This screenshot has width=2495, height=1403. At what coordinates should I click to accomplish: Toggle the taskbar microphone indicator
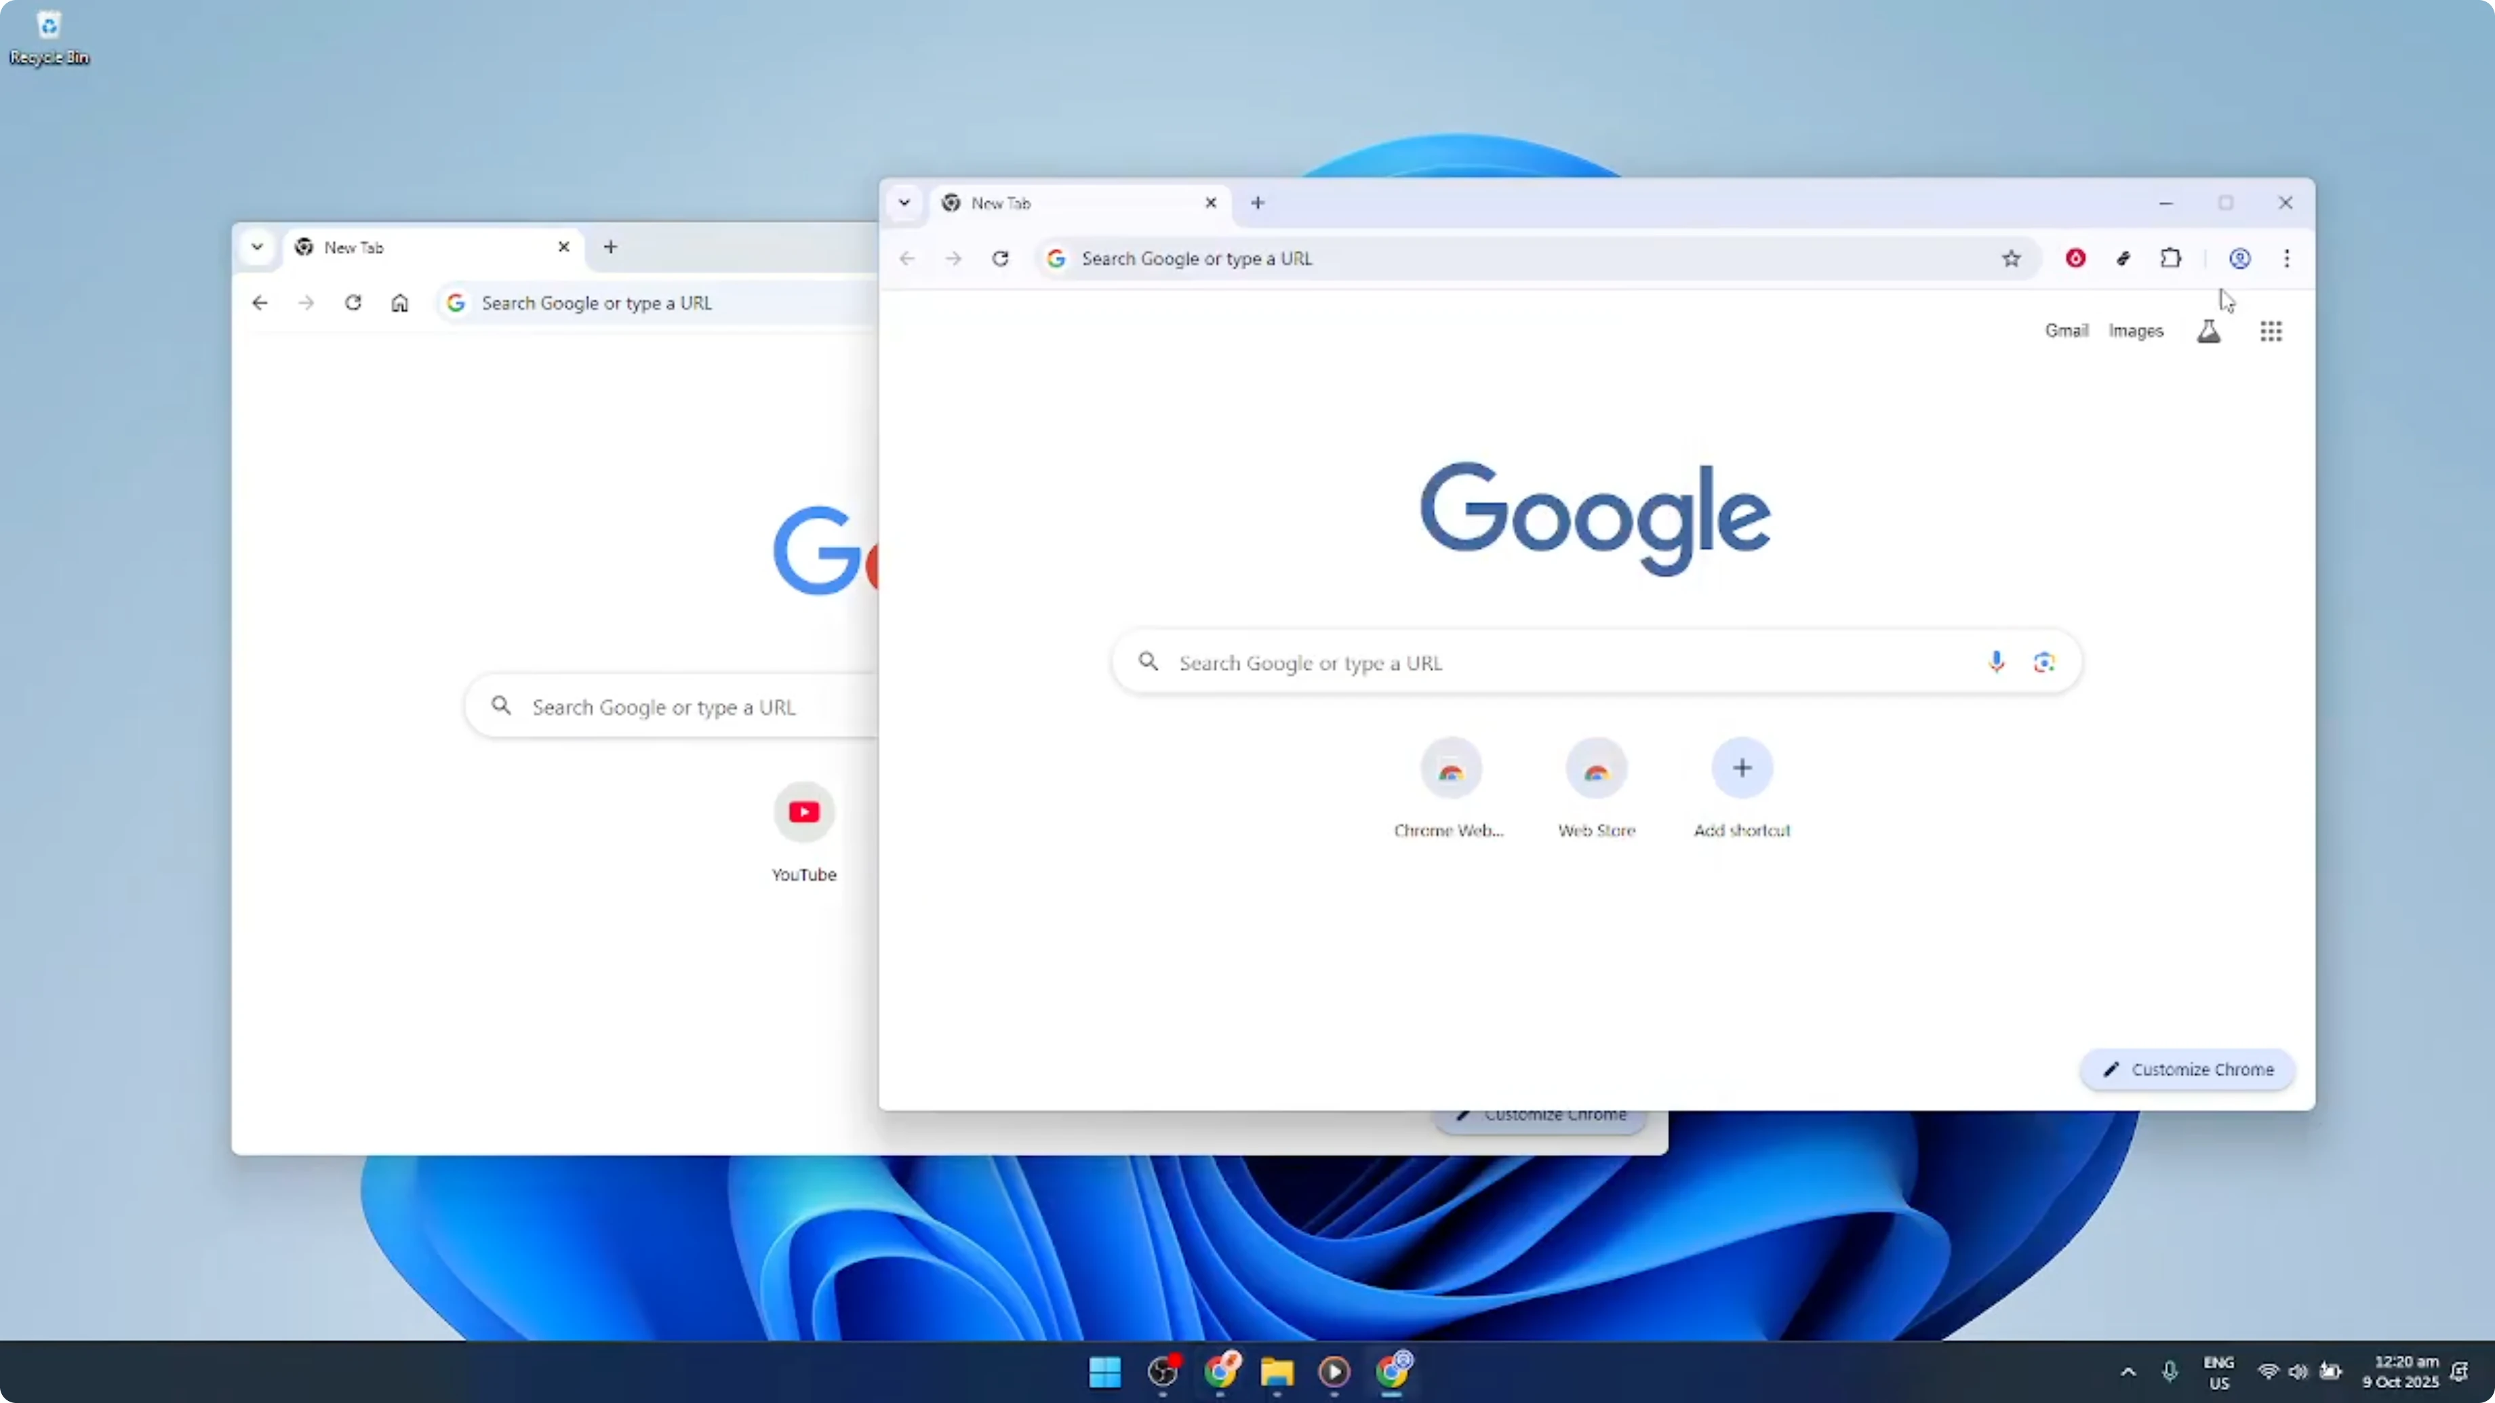pos(2170,1372)
